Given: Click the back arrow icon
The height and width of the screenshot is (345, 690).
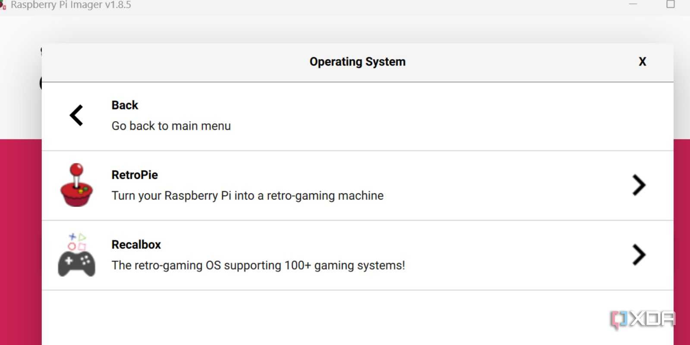Looking at the screenshot, I should click(x=76, y=116).
